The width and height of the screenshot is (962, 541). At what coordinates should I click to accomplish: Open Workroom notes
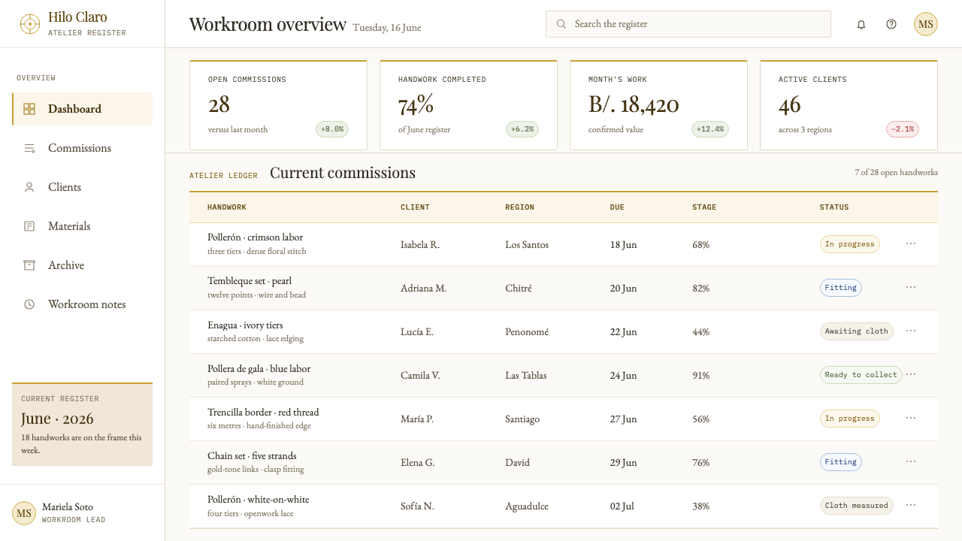tap(82, 304)
